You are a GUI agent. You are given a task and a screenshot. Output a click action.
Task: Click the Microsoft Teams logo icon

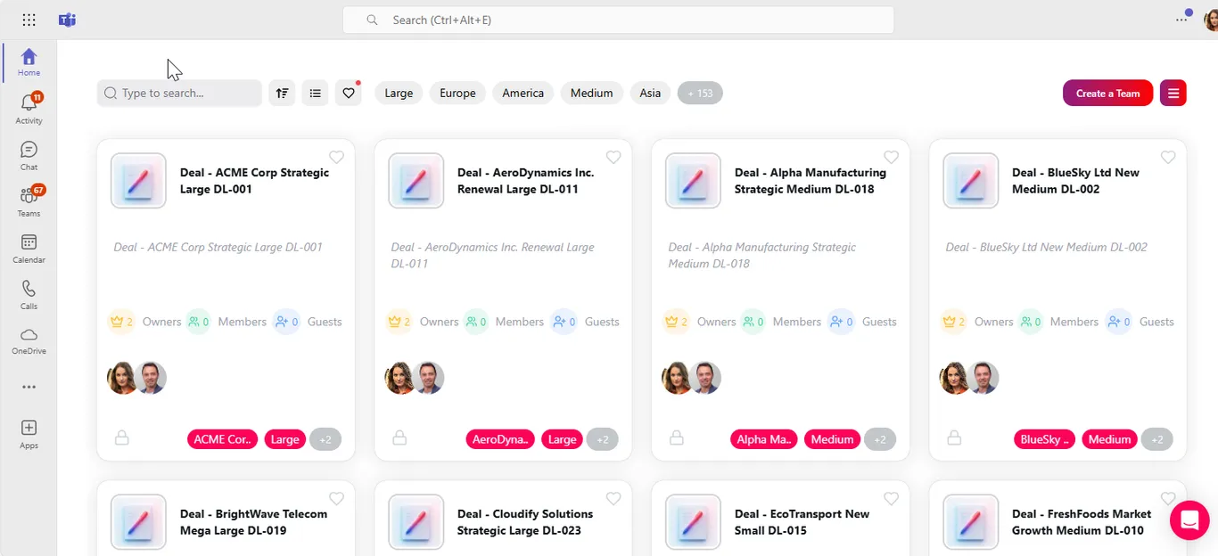coord(67,20)
